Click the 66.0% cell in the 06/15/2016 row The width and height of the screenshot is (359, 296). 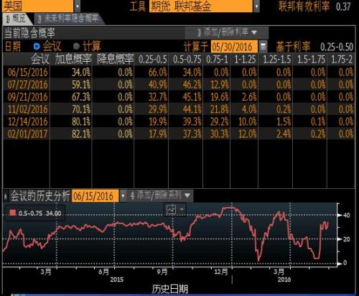point(158,73)
